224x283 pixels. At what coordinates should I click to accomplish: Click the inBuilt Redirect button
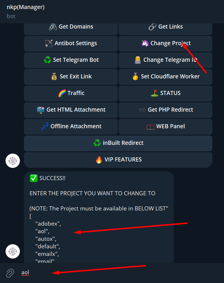click(x=118, y=143)
